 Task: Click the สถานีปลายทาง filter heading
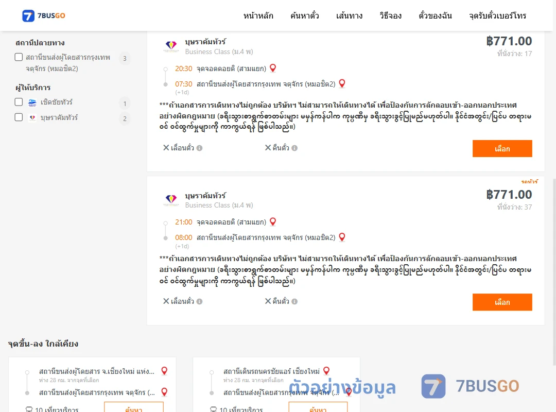click(x=40, y=43)
